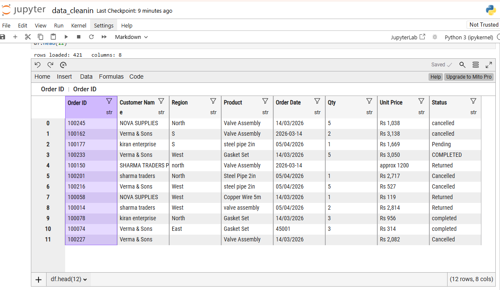Open the debugger bug icon
The width and height of the screenshot is (500, 290).
(x=434, y=37)
